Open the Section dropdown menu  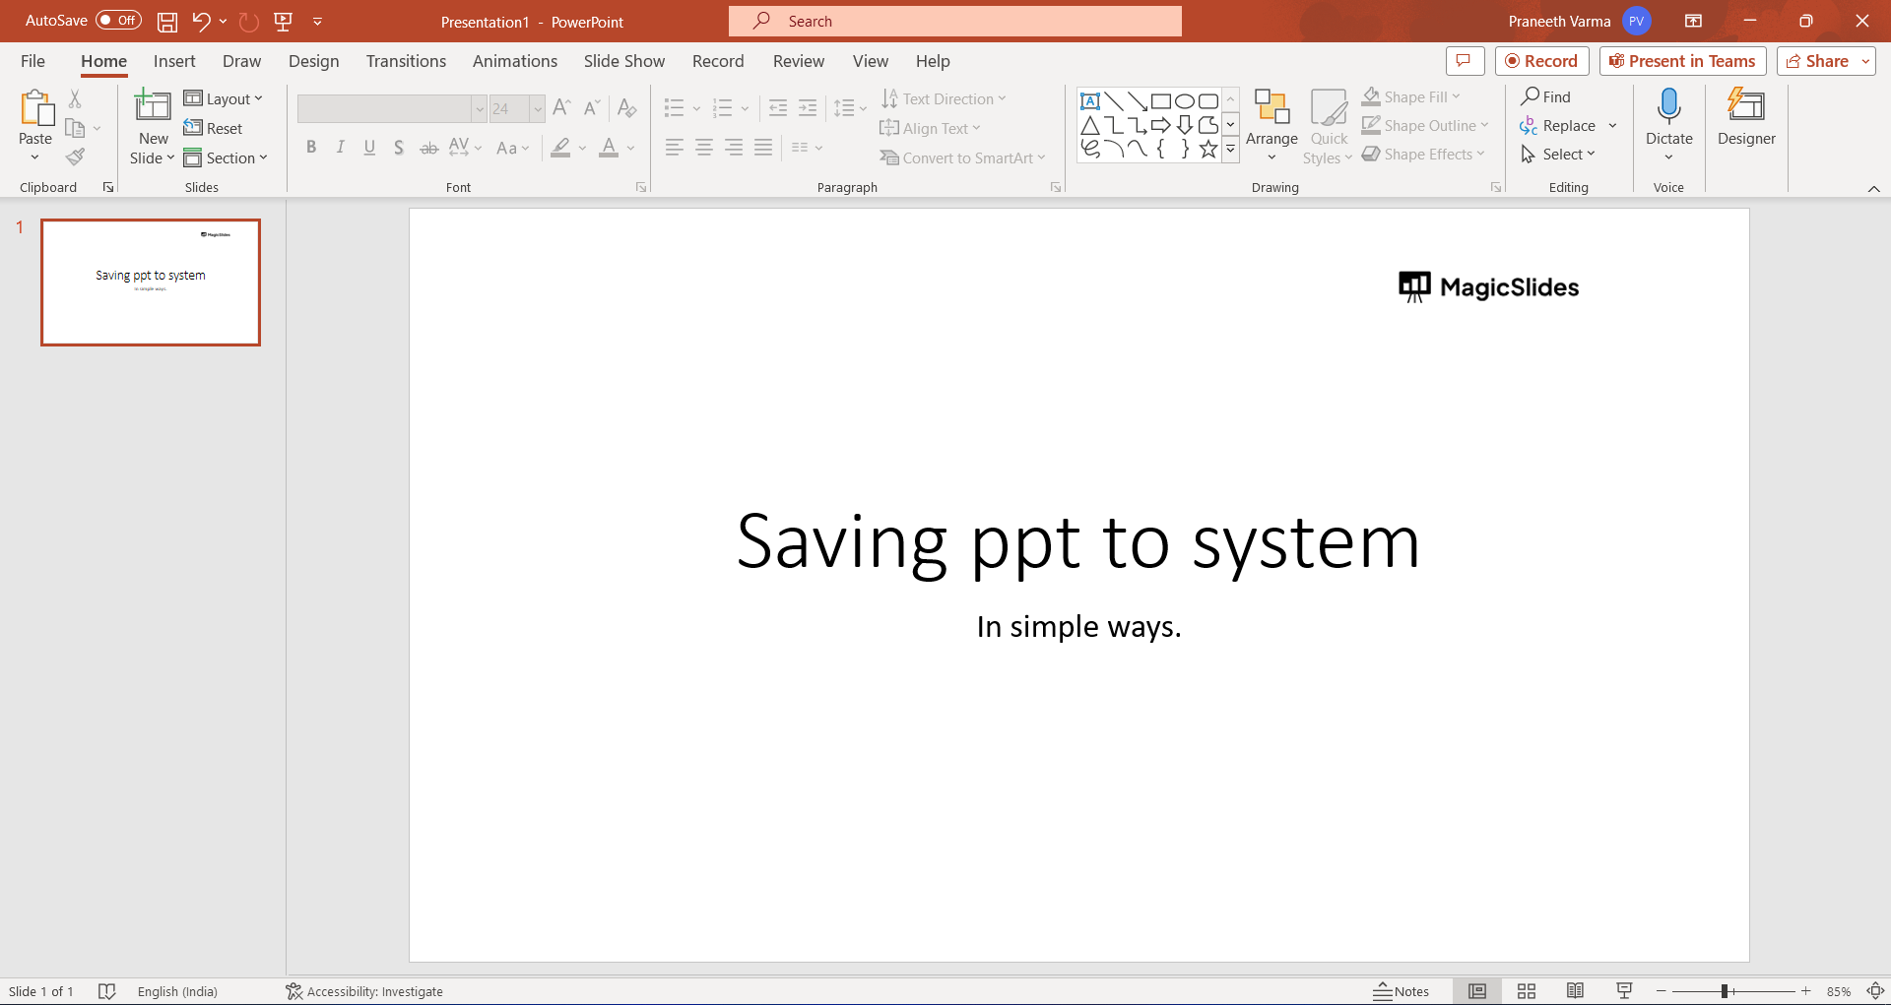(226, 158)
